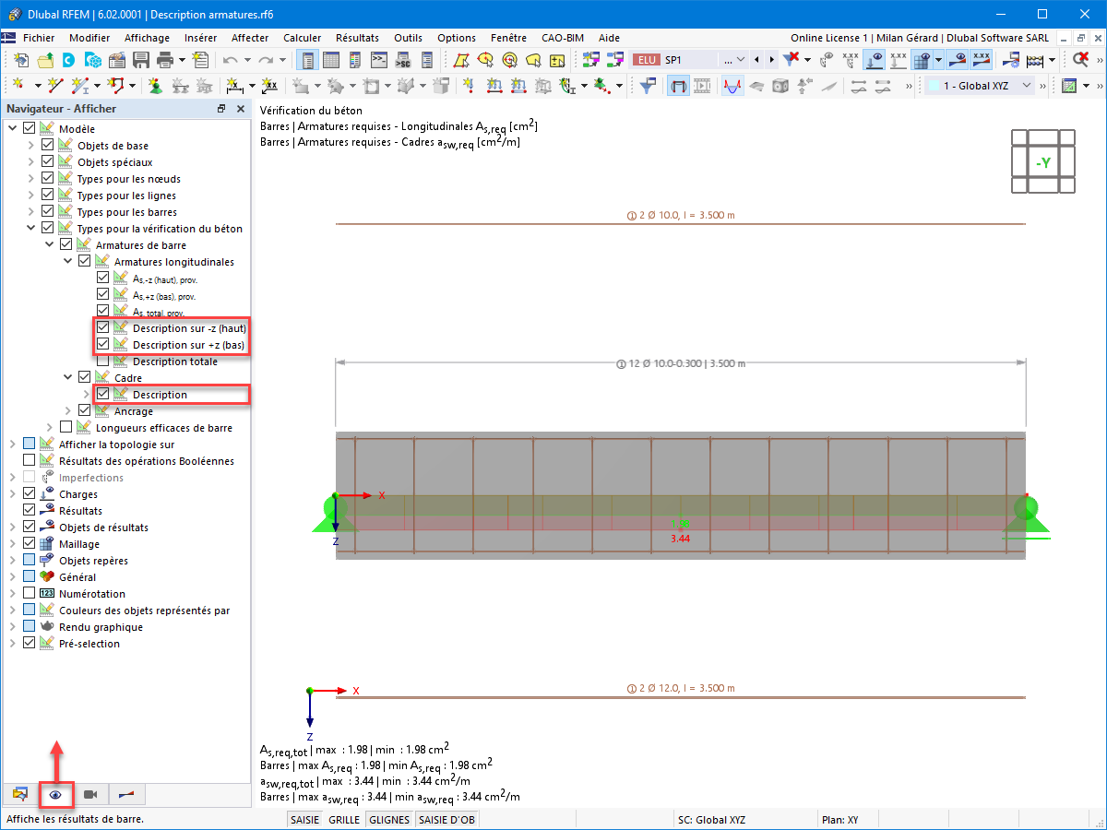
Task: Collapse the 'Armatures longitudinales' tree branch
Action: pos(66,261)
